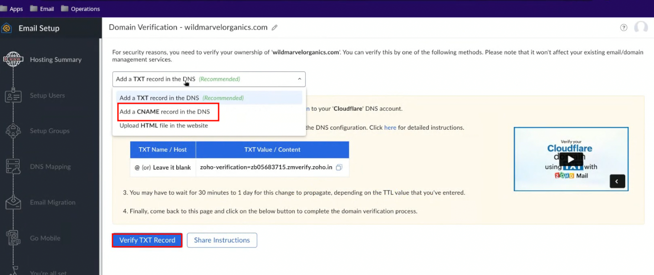
Task: Collapse video panel with left arrow button
Action: (617, 181)
